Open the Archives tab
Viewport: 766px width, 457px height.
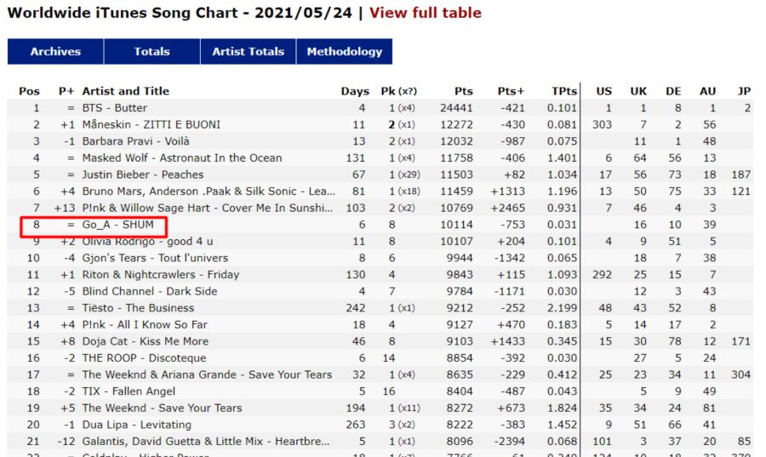55,51
